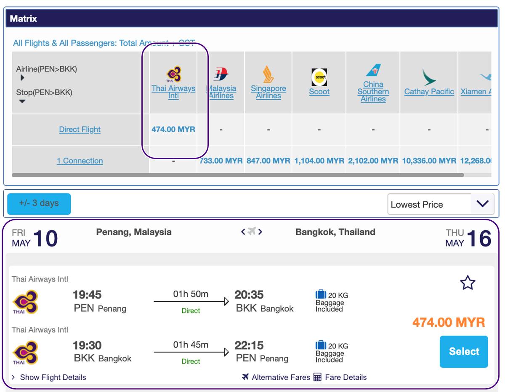
Task: Click departure time 19:45
Action: click(x=87, y=295)
